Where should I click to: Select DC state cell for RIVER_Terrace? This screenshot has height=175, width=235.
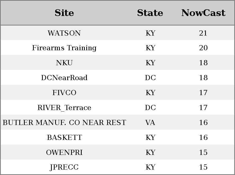click(150, 107)
